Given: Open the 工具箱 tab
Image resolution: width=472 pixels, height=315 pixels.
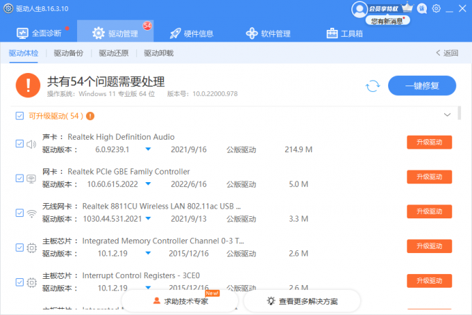Looking at the screenshot, I should point(345,33).
